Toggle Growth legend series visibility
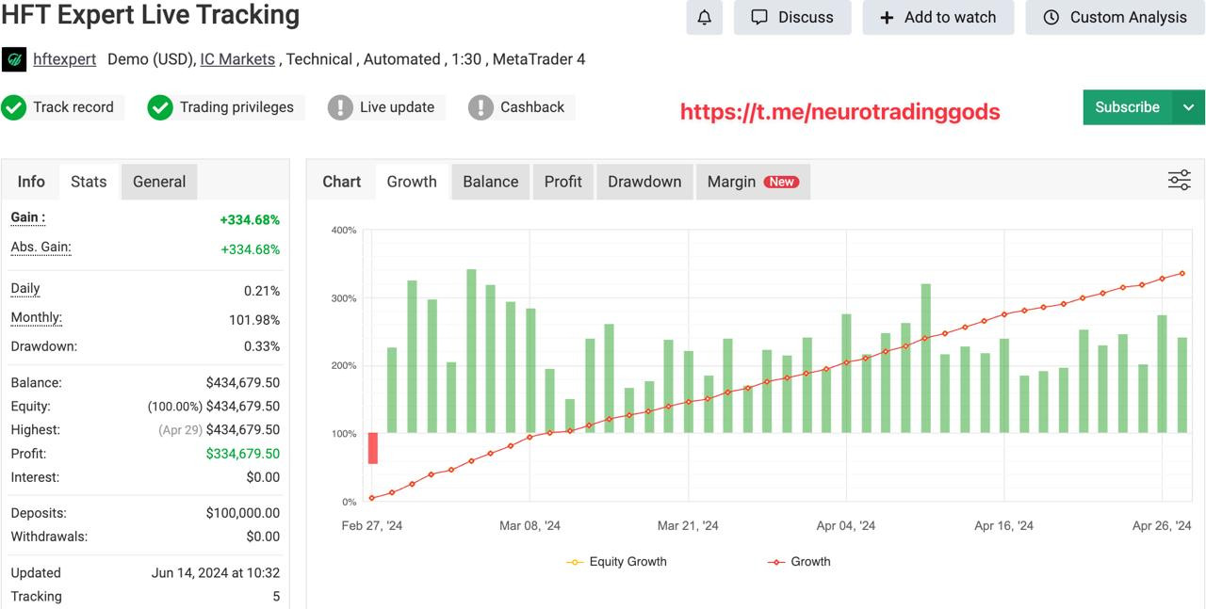The width and height of the screenshot is (1206, 609). (800, 562)
